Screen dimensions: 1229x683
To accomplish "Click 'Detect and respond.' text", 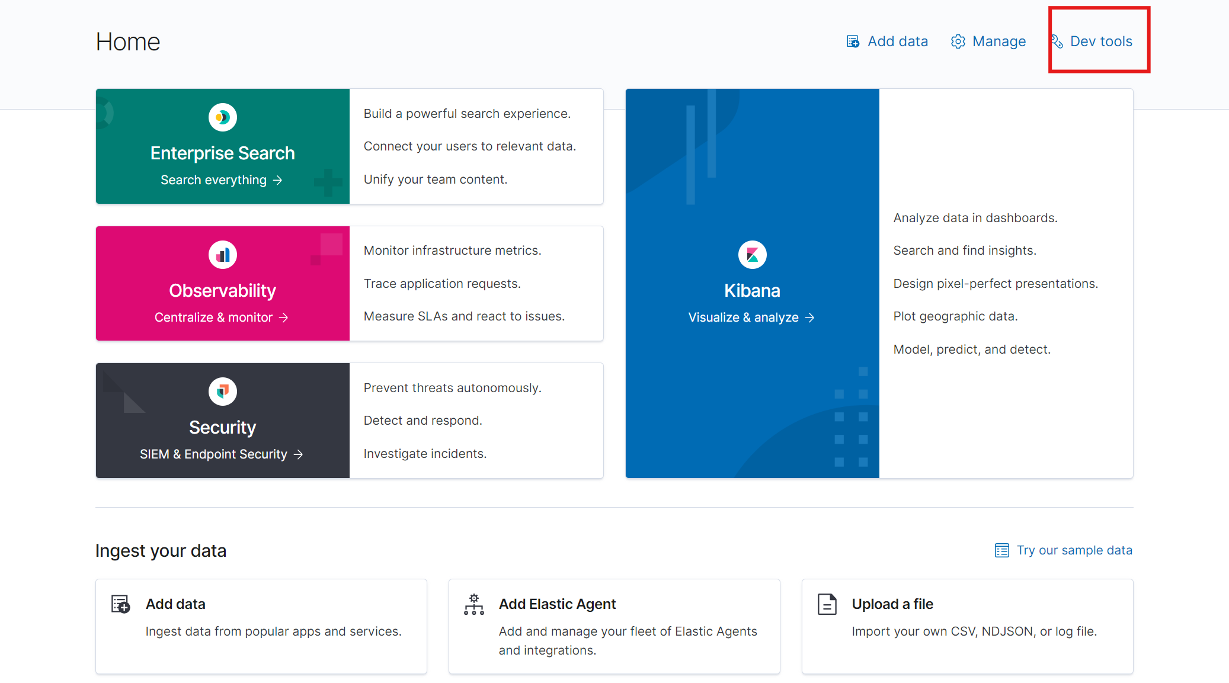I will click(x=423, y=421).
